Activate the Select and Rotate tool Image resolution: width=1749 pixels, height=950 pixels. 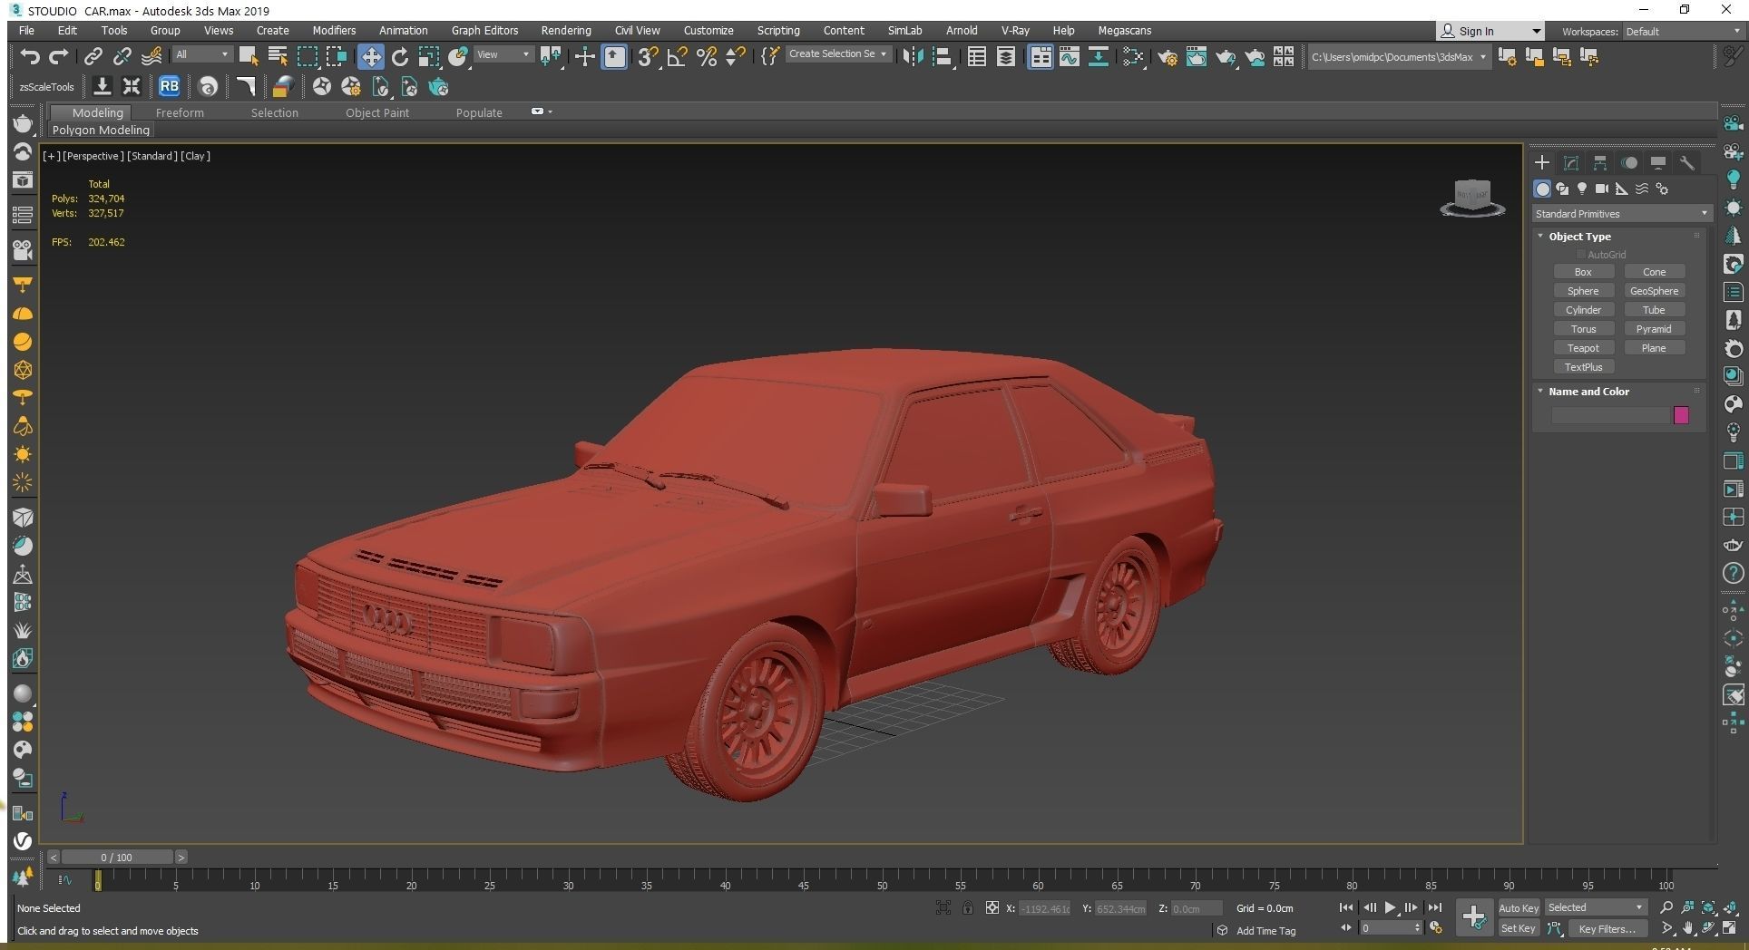click(x=400, y=57)
